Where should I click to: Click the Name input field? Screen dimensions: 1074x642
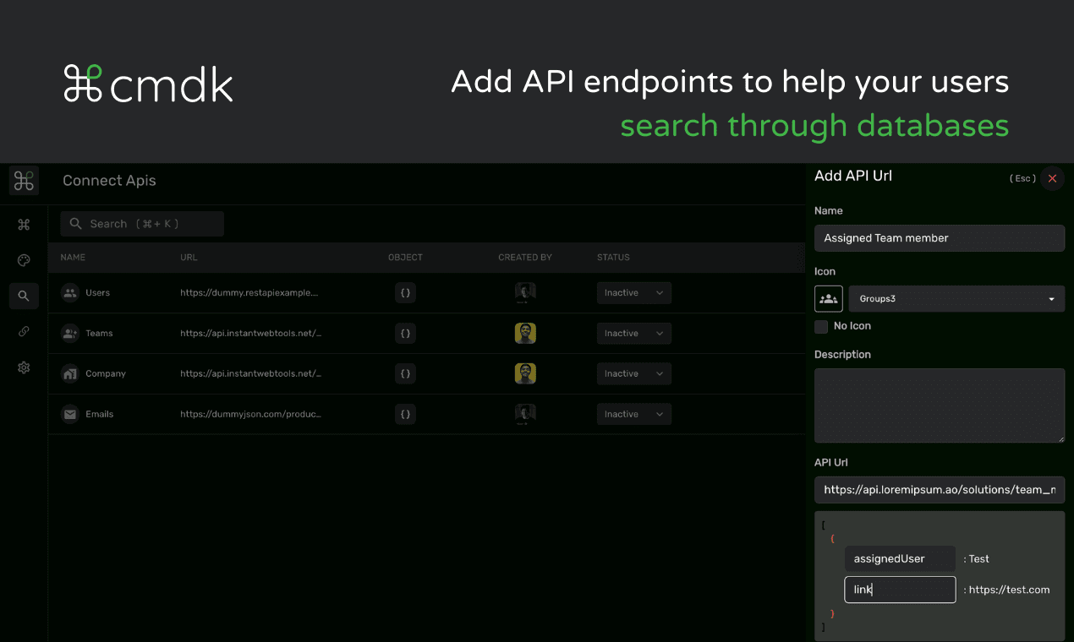pos(940,238)
